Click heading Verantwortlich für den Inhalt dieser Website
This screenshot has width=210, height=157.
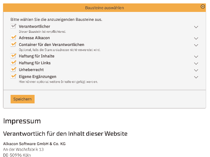(65, 134)
